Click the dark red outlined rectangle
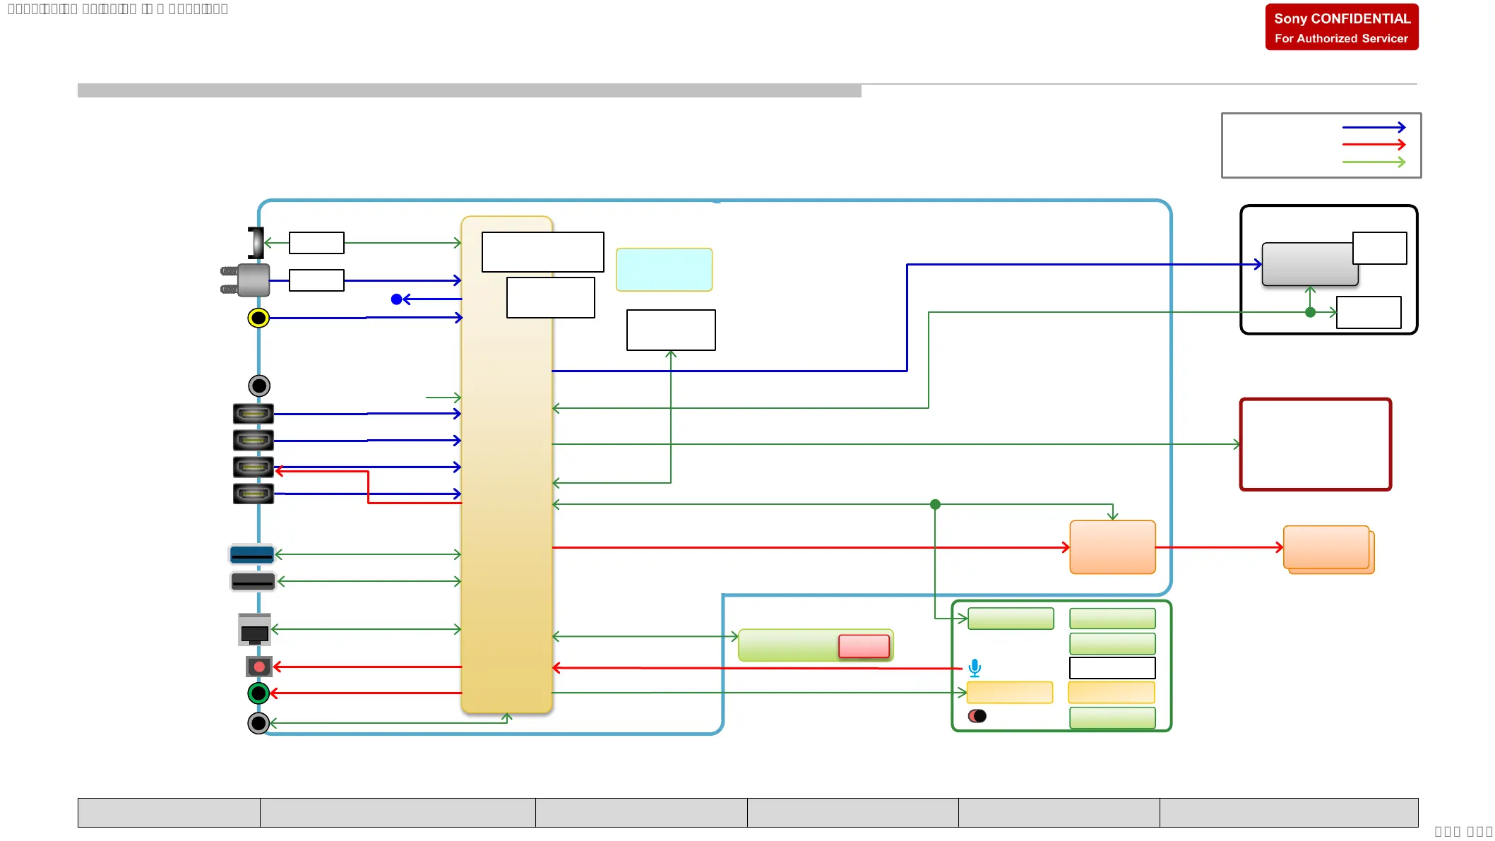 point(1315,444)
